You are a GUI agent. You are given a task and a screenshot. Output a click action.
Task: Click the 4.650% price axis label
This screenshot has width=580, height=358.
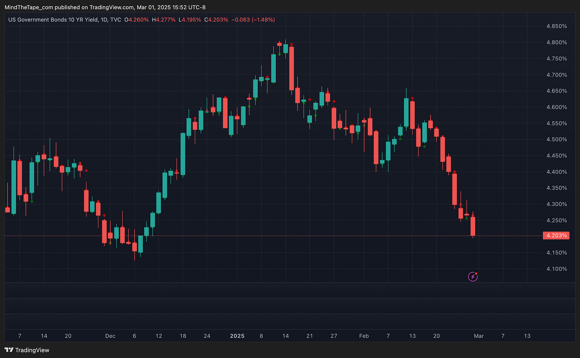[556, 91]
